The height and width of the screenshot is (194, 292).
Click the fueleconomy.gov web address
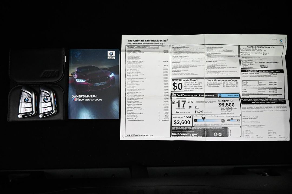(185, 134)
